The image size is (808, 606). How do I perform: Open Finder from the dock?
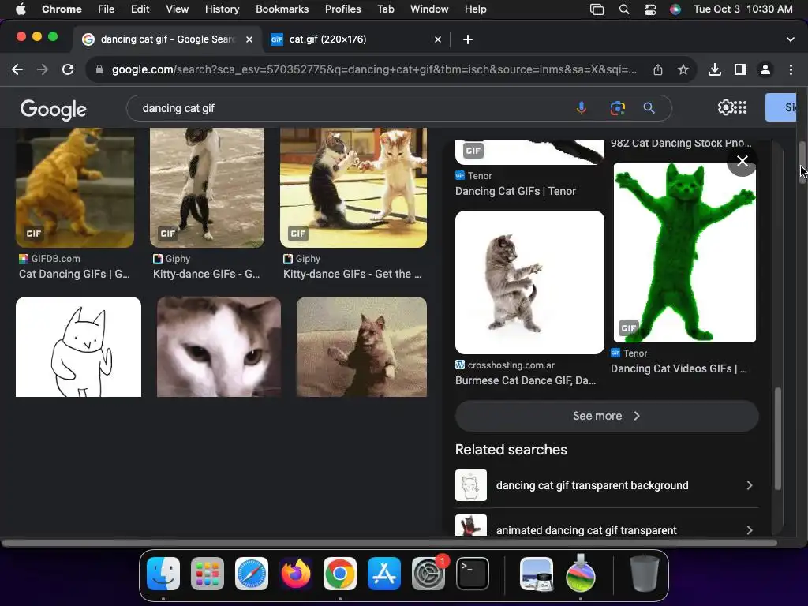(x=163, y=574)
